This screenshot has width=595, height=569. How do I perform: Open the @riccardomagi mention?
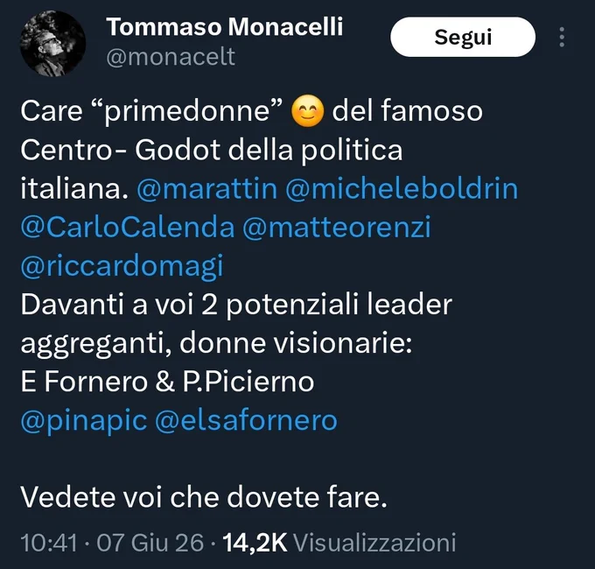(122, 267)
